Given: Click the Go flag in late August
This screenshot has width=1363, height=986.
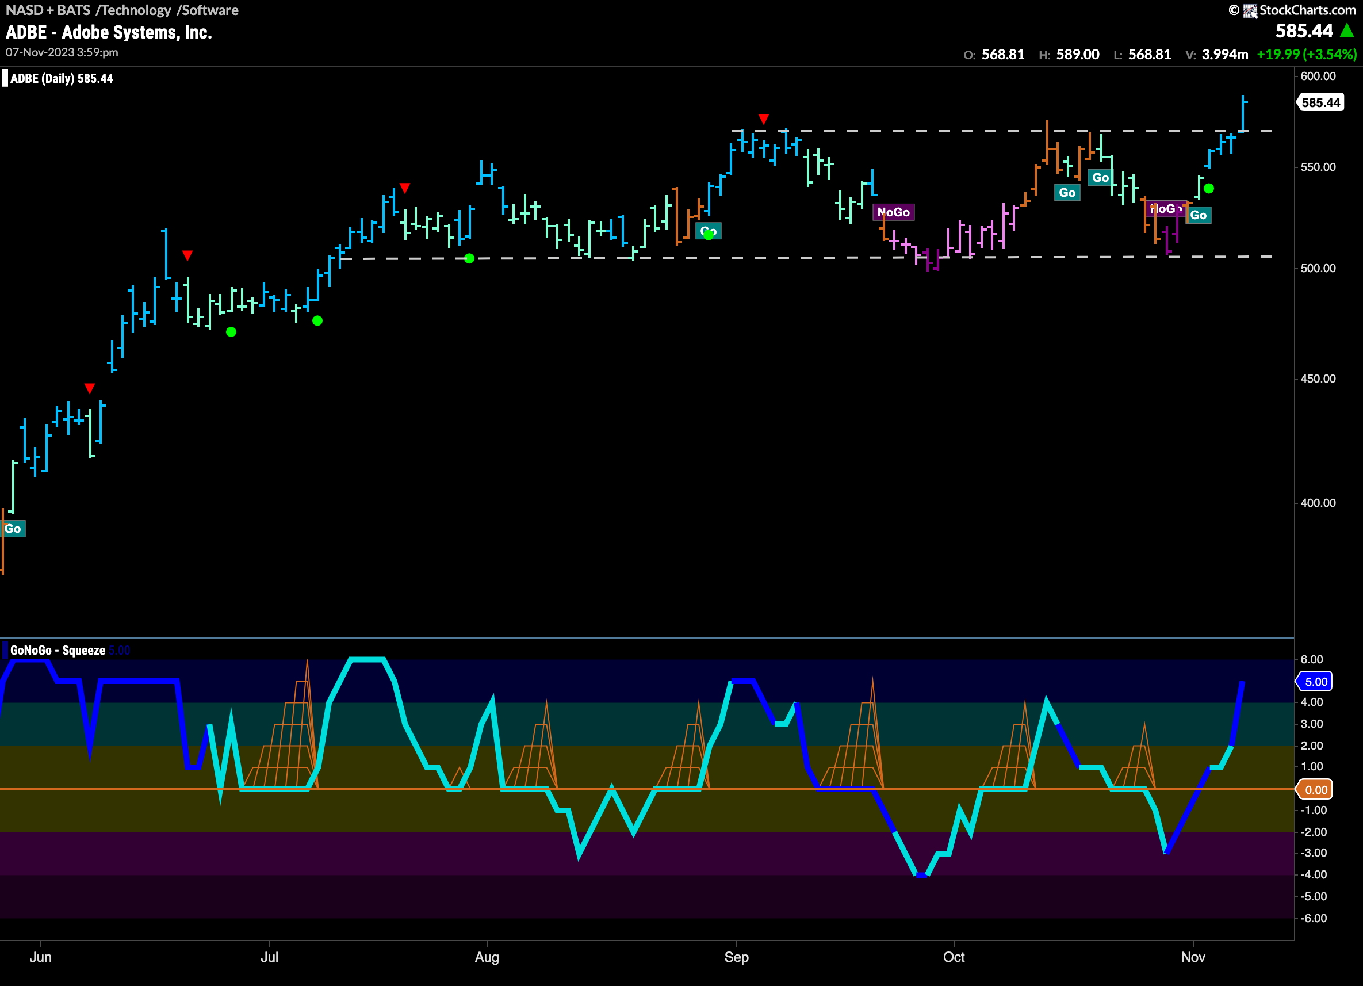Looking at the screenshot, I should [709, 231].
